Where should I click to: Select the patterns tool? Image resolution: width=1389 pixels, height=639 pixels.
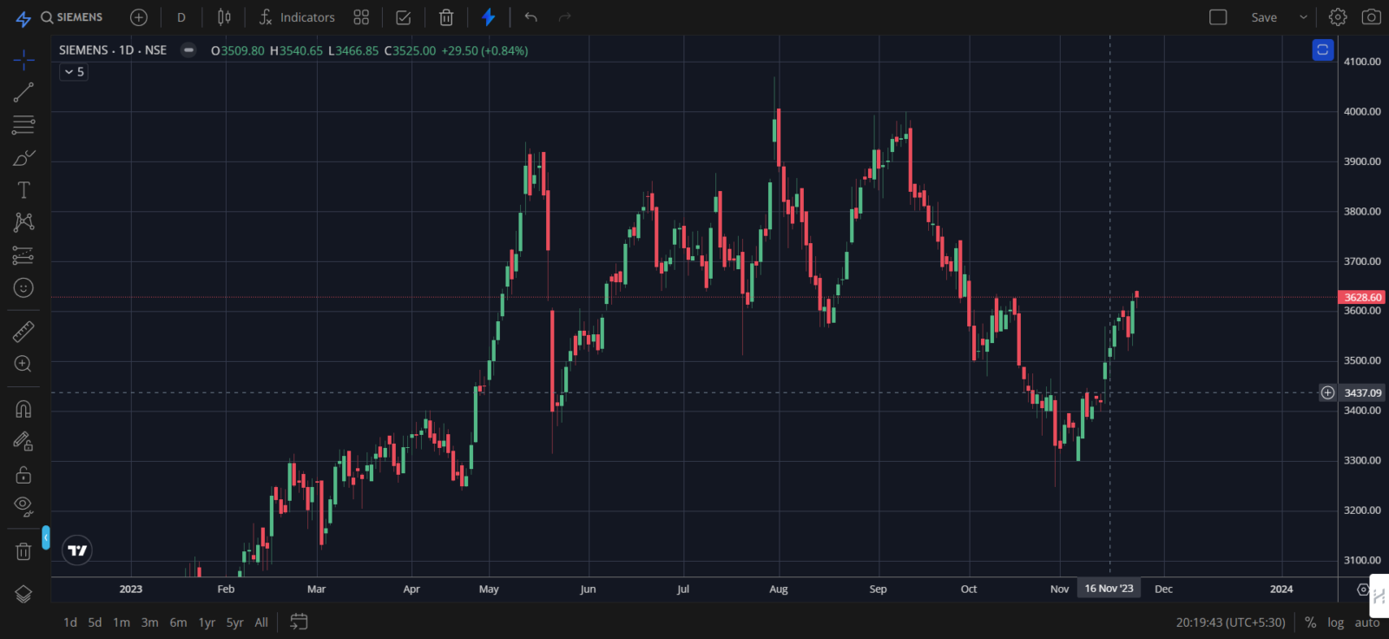pyautogui.click(x=23, y=222)
